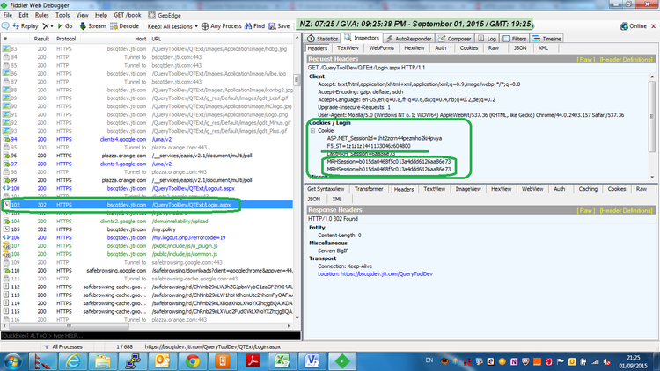Switch to the Statistics tab

click(323, 39)
